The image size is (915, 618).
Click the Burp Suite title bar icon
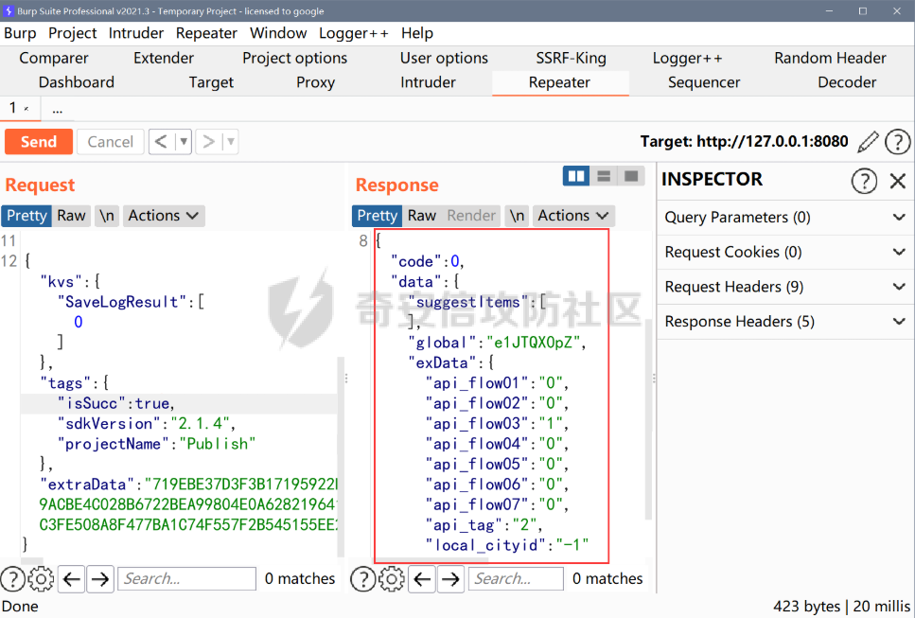click(9, 11)
